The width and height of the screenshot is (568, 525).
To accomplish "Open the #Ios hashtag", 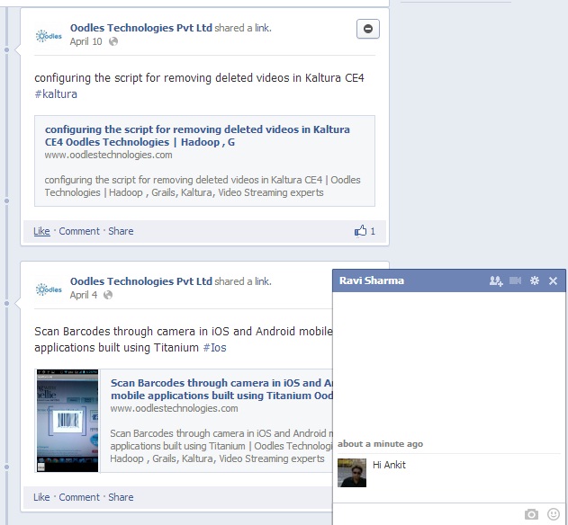I will click(214, 348).
